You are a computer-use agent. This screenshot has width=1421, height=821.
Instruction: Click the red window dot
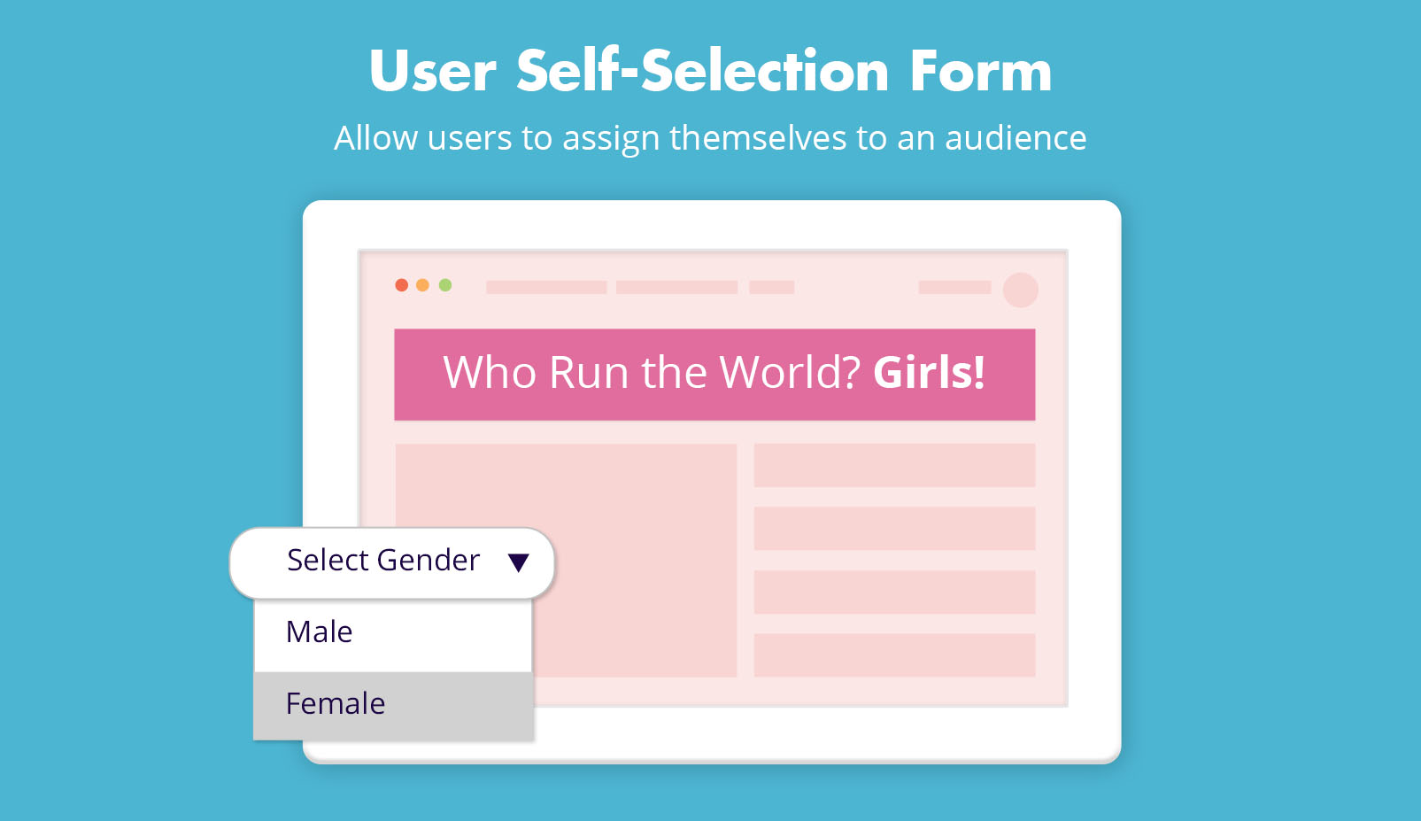tap(401, 285)
